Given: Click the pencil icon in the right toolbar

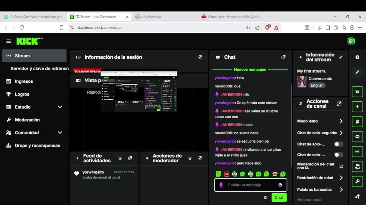Looking at the screenshot, I should click(x=357, y=72).
